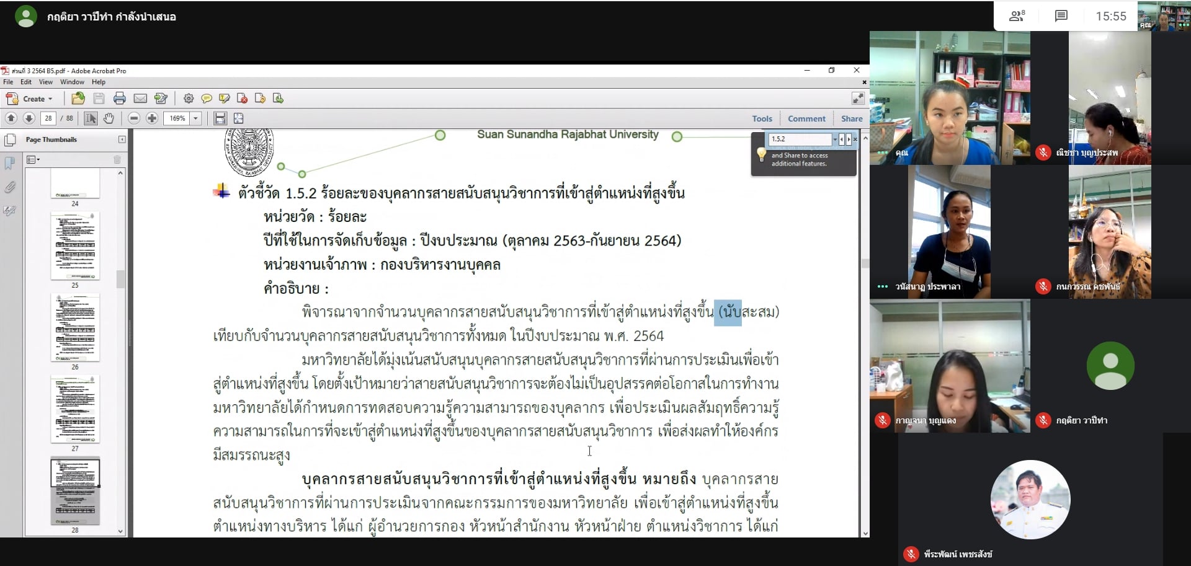1191x566 pixels.
Task: Go to next page arrow
Action: tap(29, 118)
